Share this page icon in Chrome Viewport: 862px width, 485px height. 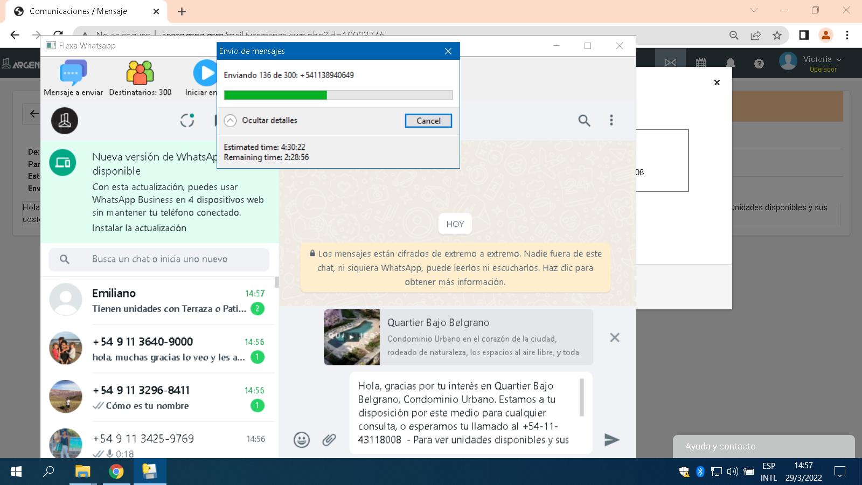coord(755,35)
